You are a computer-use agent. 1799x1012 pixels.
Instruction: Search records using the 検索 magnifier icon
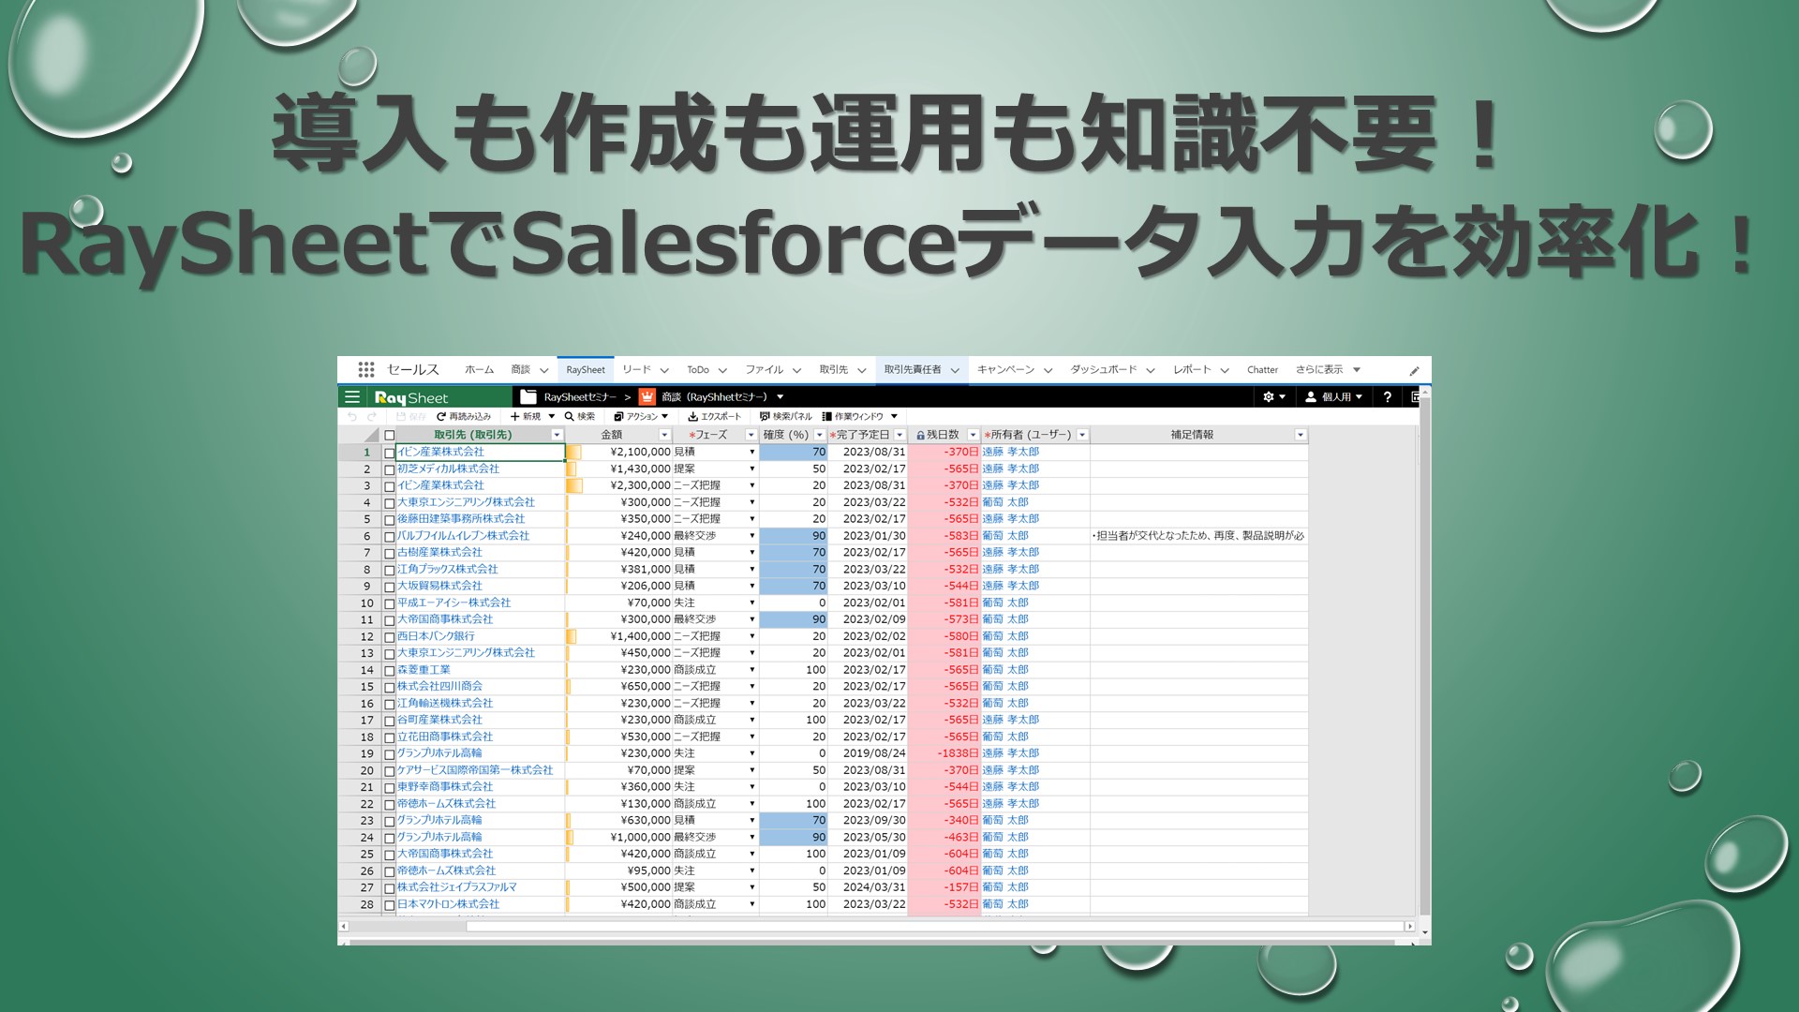[x=569, y=417]
